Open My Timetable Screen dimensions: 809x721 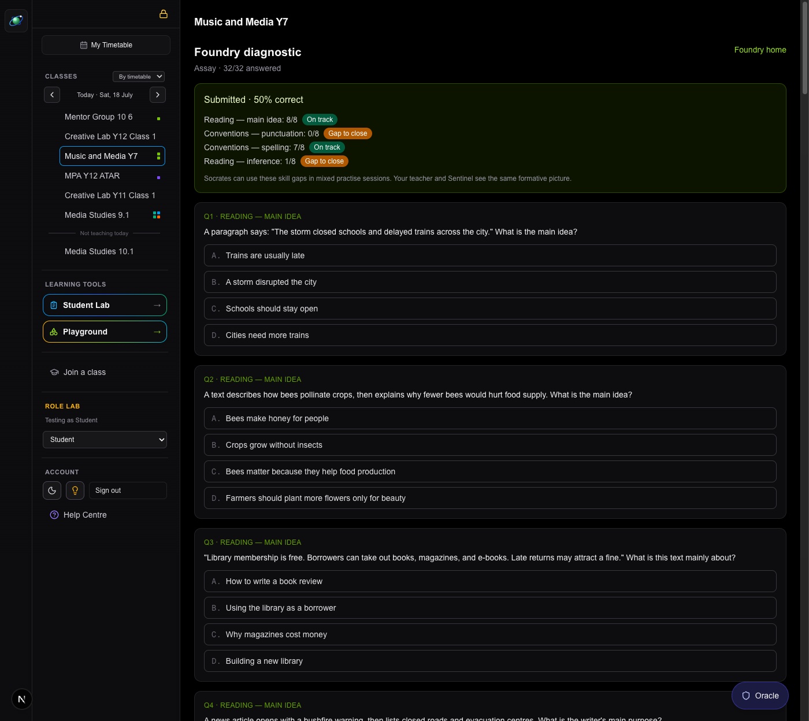tap(106, 45)
